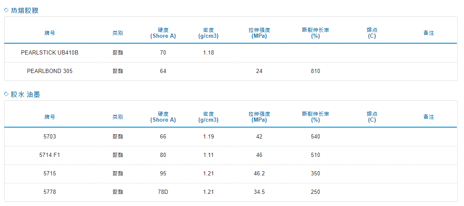464x206 pixels.
Task: Click the bullet icon beside 胶水 油墨 heading
Action: coord(6,94)
